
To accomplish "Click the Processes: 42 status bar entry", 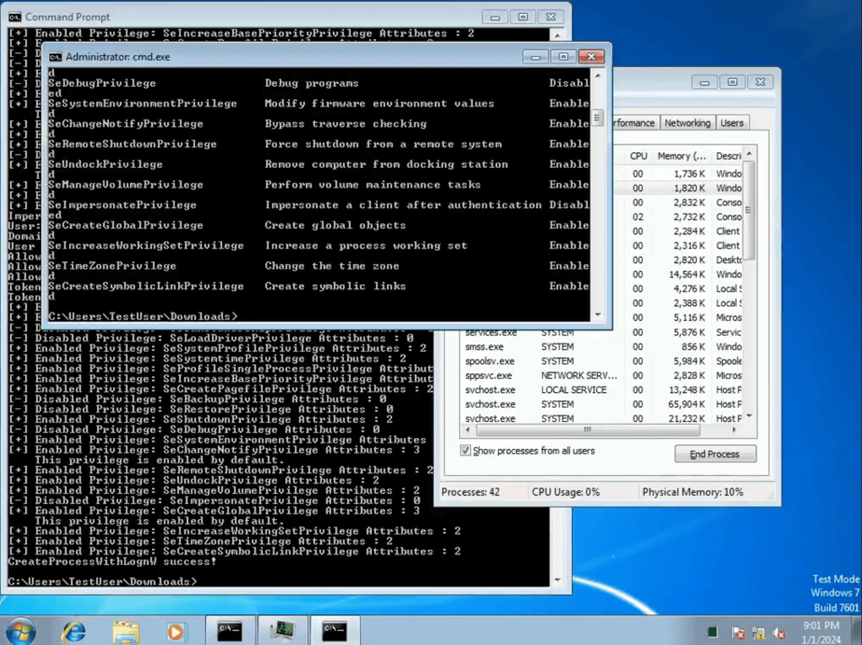I will pos(470,492).
